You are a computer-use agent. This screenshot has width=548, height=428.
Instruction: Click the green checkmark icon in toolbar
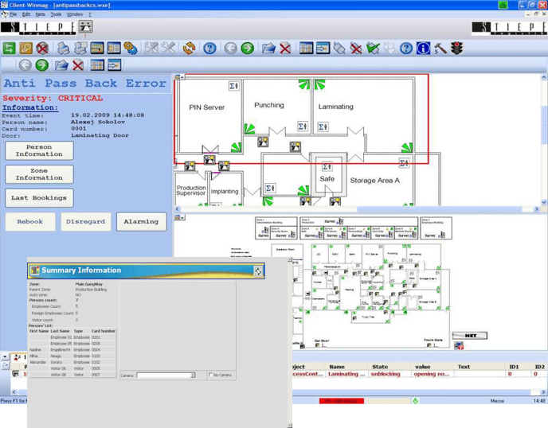pyautogui.click(x=373, y=49)
